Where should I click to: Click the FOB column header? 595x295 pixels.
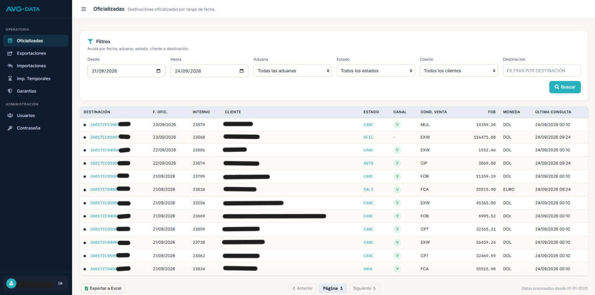(x=492, y=112)
